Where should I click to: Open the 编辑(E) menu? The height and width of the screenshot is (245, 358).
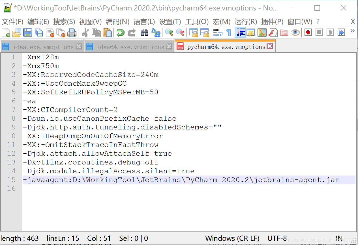[38, 22]
